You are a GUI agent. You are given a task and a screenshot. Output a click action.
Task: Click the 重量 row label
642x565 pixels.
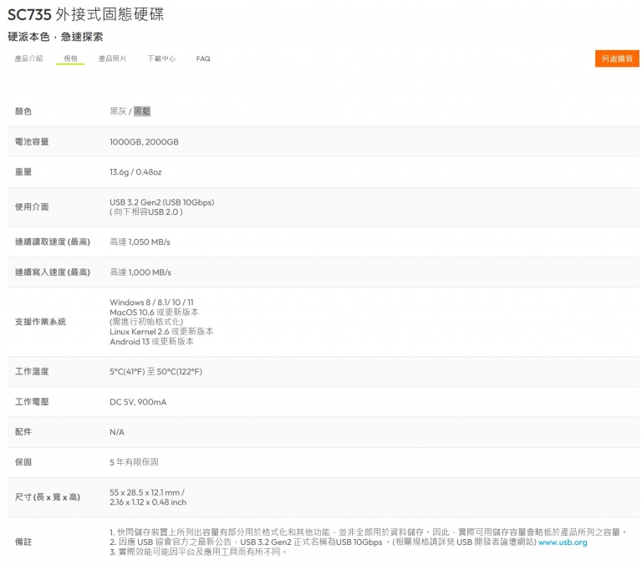tap(23, 172)
